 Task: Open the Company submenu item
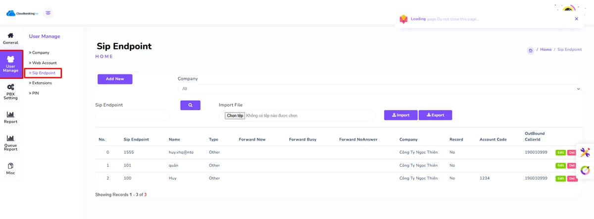pyautogui.click(x=41, y=53)
